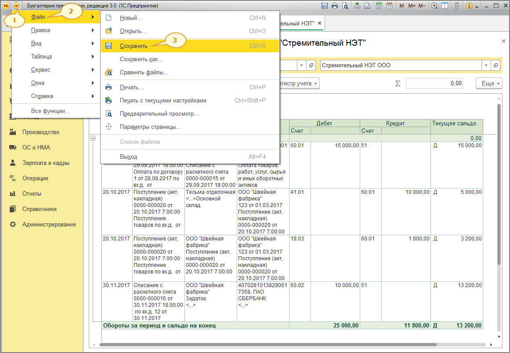510x353 pixels.
Task: Click the sum value field showing 0,00
Action: click(x=434, y=83)
